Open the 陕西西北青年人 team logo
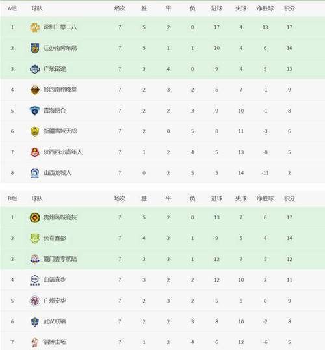This screenshot has height=350, width=325. (x=35, y=152)
